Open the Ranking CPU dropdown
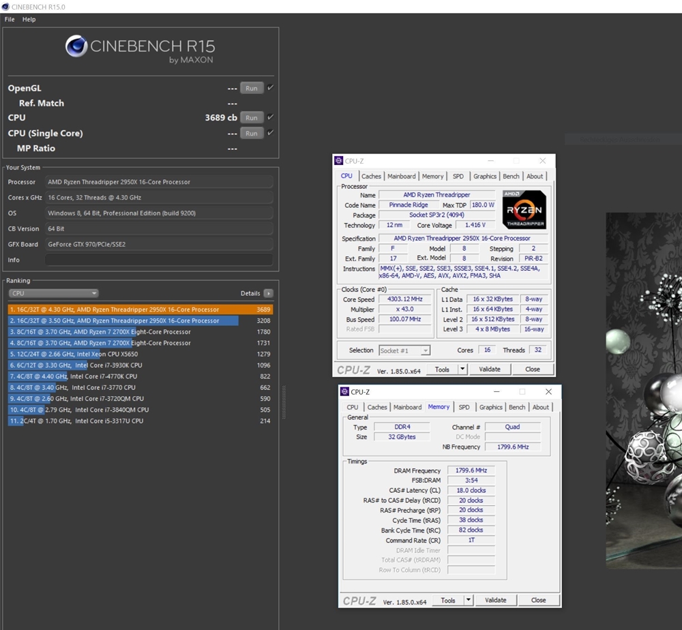The height and width of the screenshot is (630, 682). point(53,293)
